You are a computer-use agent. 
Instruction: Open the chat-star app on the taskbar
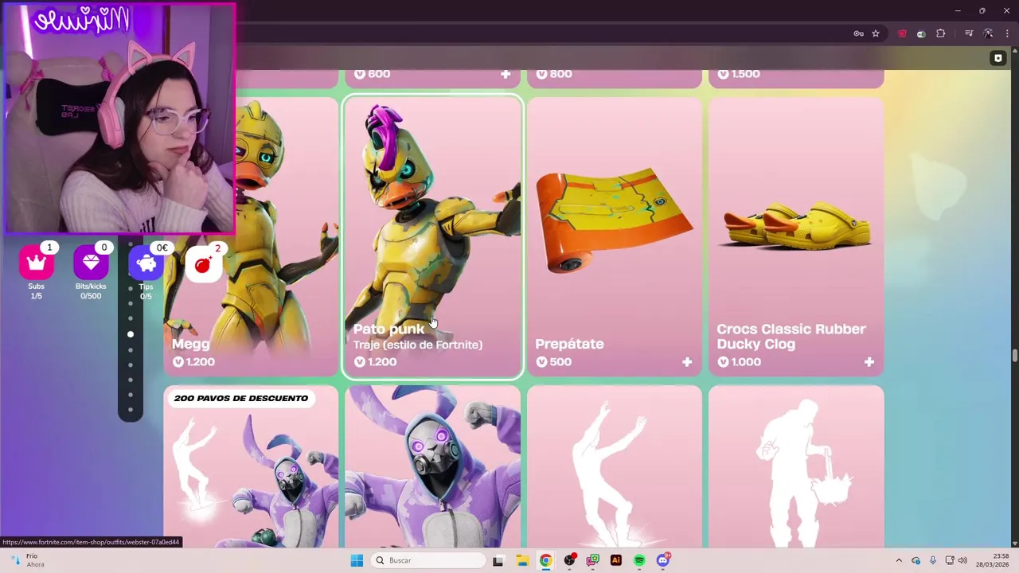592,560
